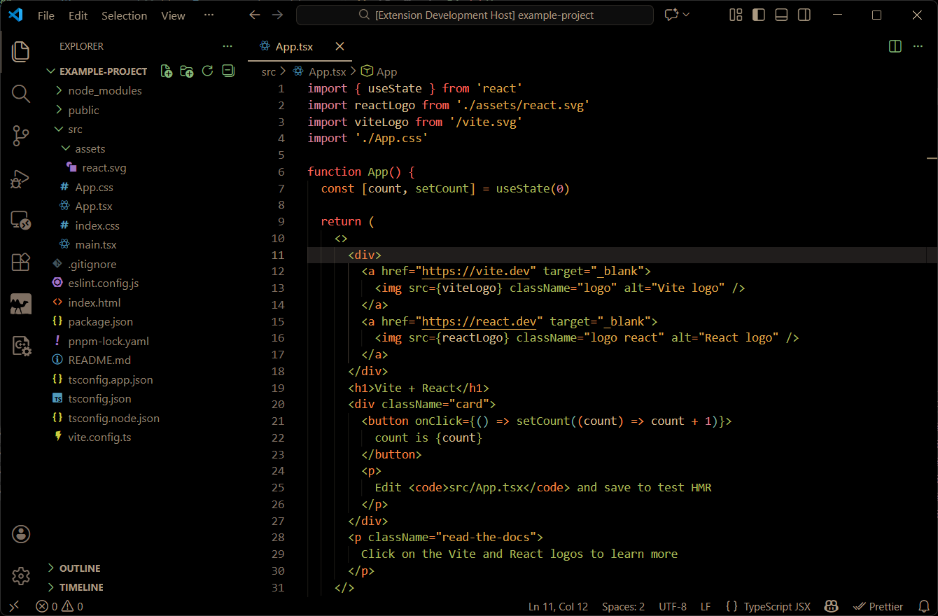Open the Run and Debug view

point(21,179)
